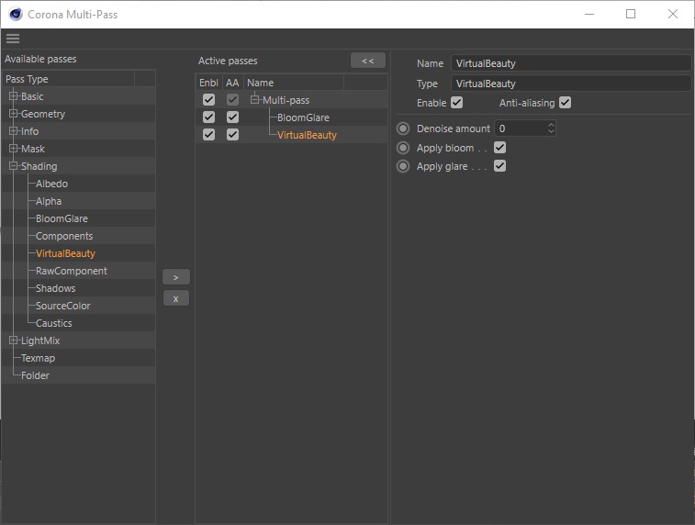Click the Denoise amount stepper arrows

(551, 128)
